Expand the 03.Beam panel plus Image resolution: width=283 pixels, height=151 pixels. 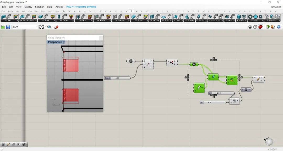55,21
